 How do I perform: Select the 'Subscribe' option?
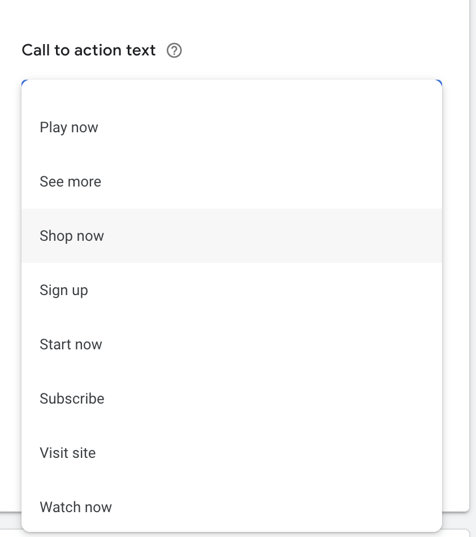click(x=72, y=399)
